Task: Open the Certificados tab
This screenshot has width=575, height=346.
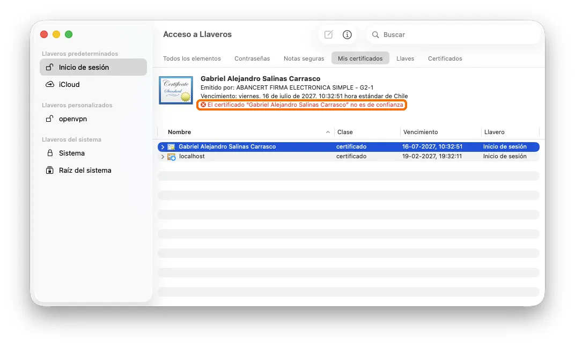Action: coord(445,58)
